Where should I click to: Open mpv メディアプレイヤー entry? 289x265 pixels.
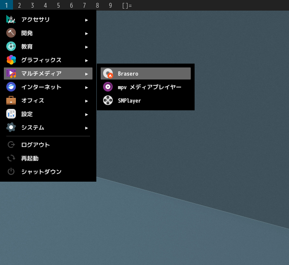(x=145, y=87)
